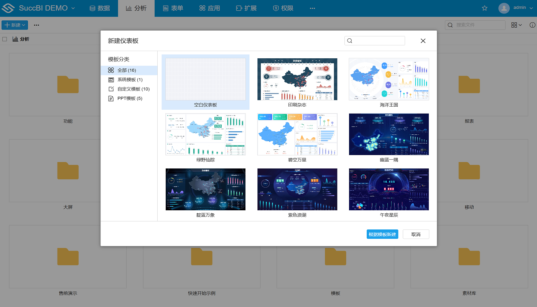The image size is (537, 307).
Task: Choose the 幽蓝一隅 template thumbnail
Action: click(x=389, y=134)
